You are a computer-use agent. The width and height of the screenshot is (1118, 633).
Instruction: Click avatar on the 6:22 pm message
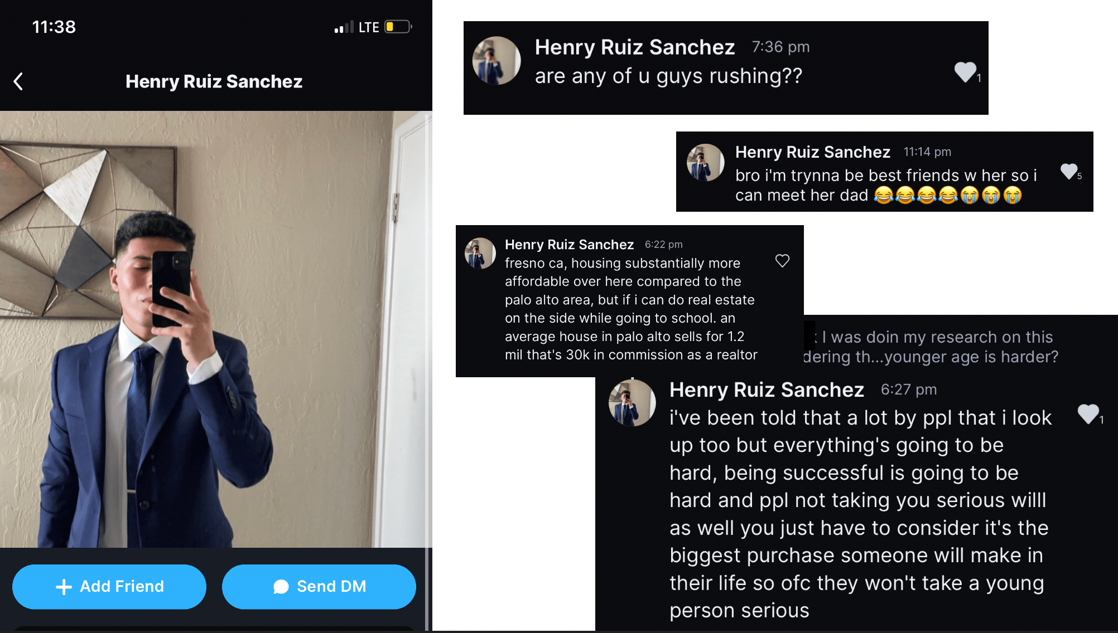pyautogui.click(x=480, y=254)
